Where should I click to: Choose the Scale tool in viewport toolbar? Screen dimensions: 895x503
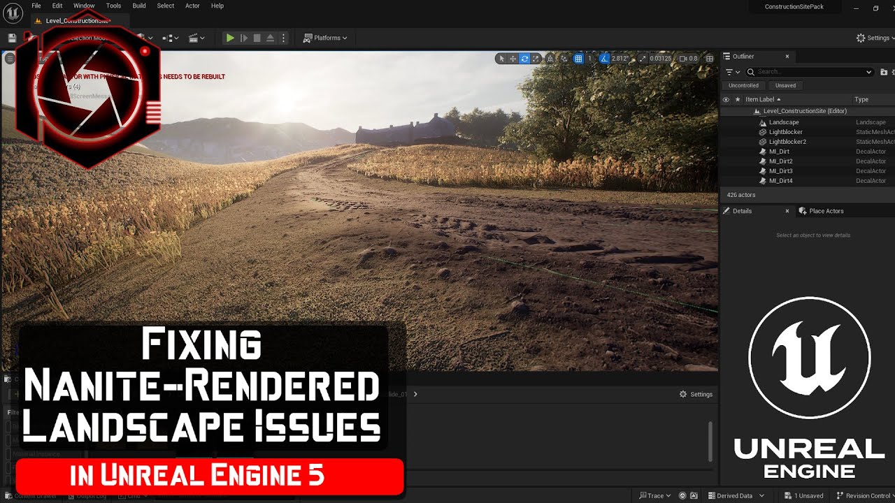tap(536, 59)
